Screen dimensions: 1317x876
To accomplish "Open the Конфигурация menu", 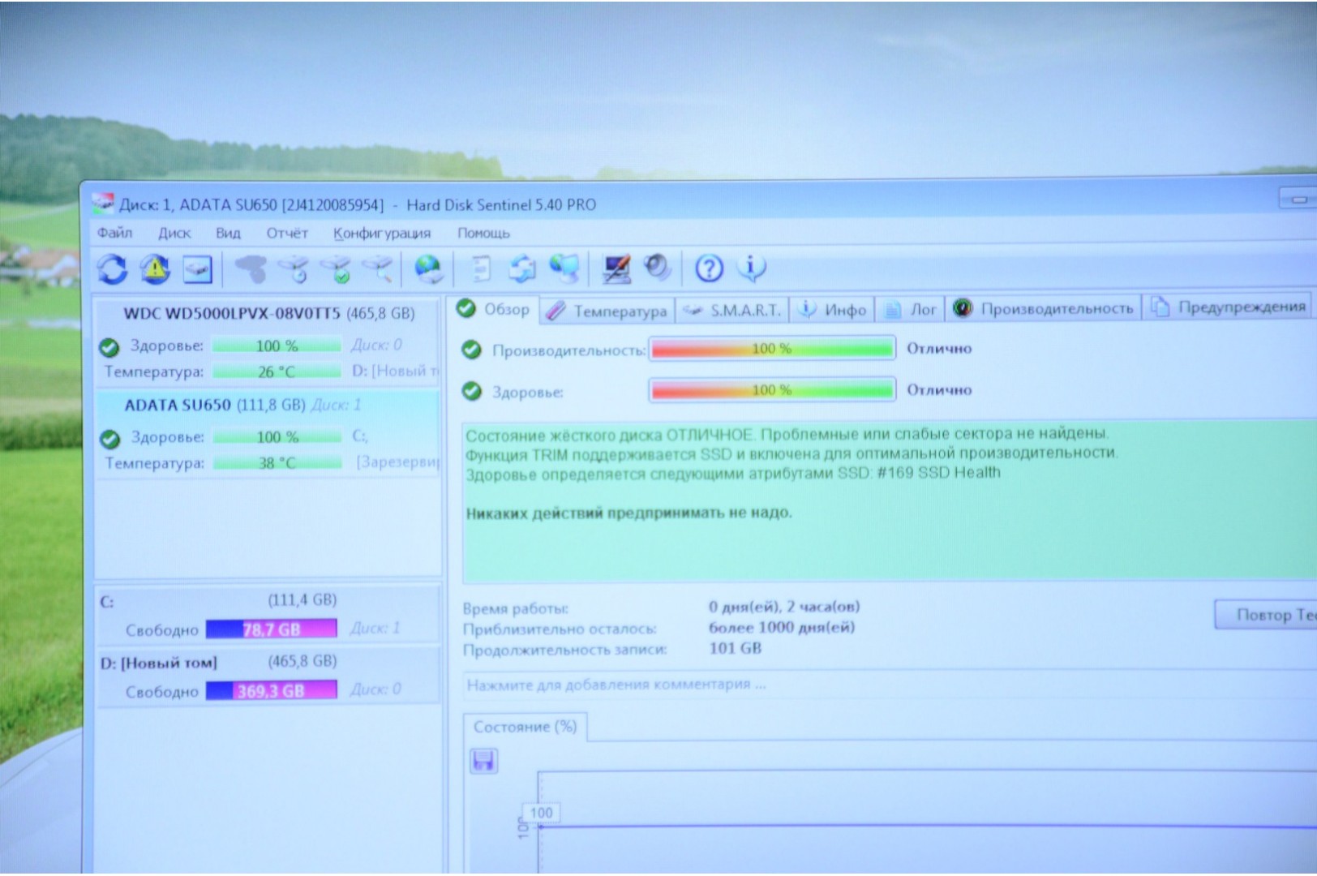I will 381,234.
